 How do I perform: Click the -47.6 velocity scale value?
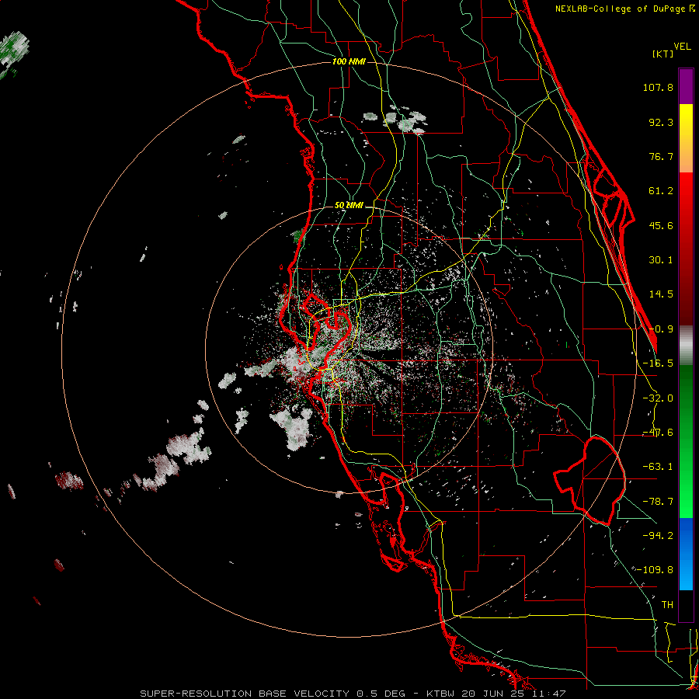pyautogui.click(x=658, y=433)
